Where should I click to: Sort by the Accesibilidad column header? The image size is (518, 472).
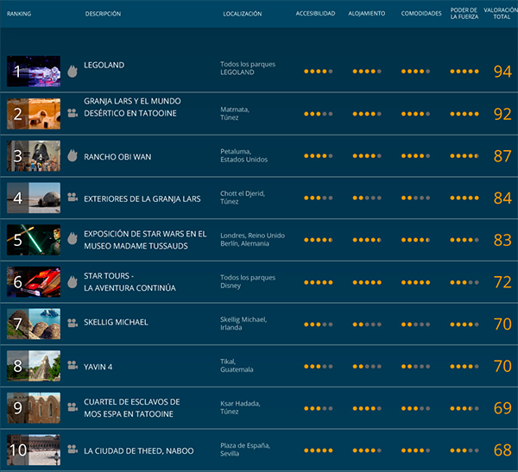315,14
